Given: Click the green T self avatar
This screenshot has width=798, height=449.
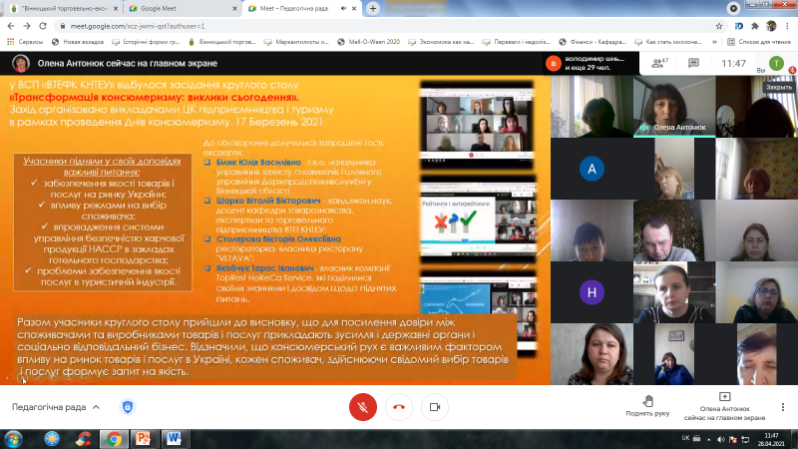Looking at the screenshot, I should [776, 63].
